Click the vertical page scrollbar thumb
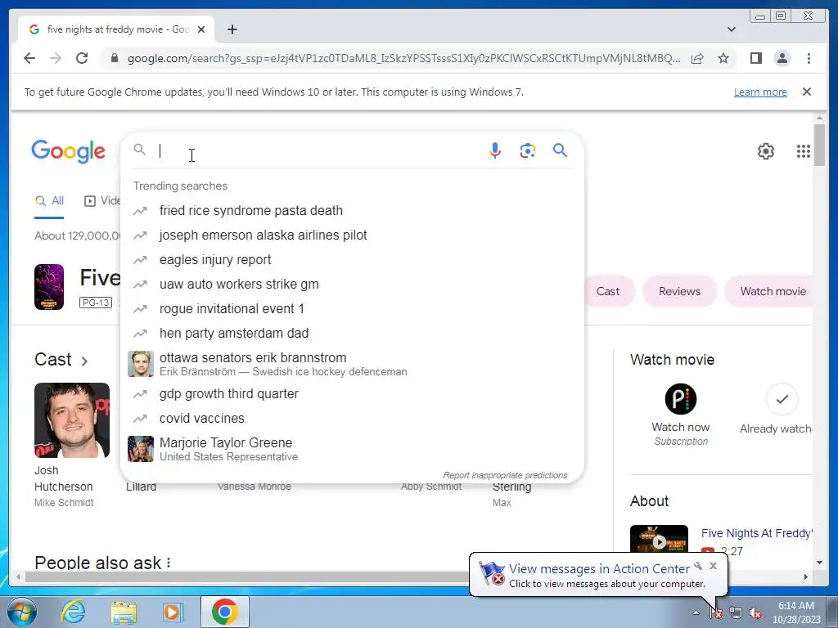This screenshot has width=838, height=628. pyautogui.click(x=819, y=146)
